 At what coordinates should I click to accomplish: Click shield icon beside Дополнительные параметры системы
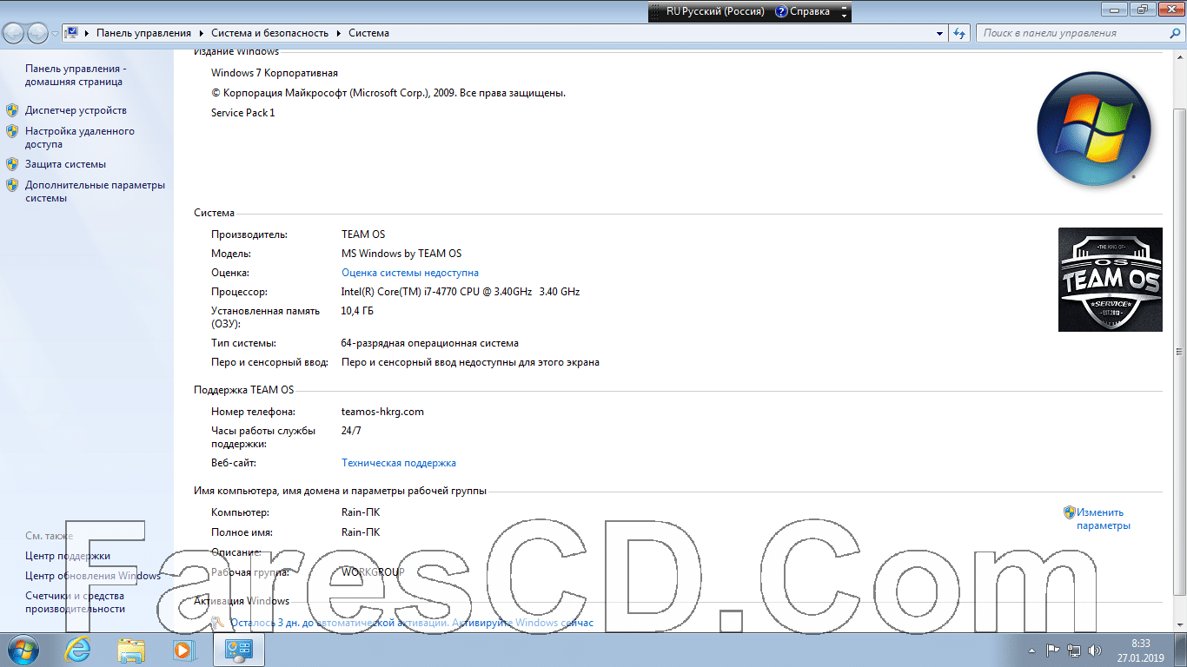click(12, 185)
